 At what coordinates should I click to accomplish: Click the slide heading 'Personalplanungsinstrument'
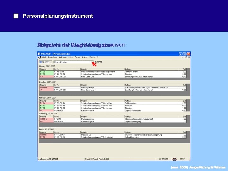pyautogui.click(x=58, y=16)
